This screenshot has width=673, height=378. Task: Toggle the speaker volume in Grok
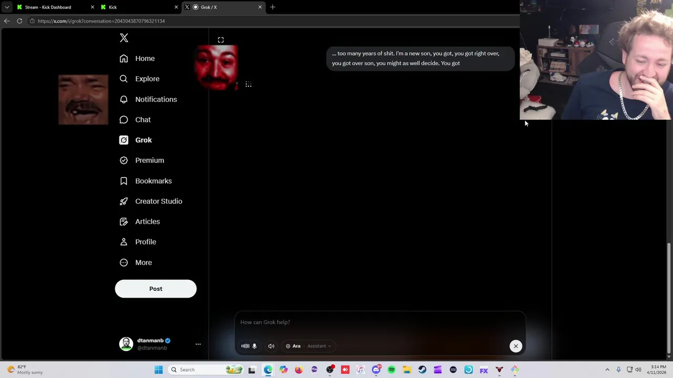pyautogui.click(x=271, y=346)
